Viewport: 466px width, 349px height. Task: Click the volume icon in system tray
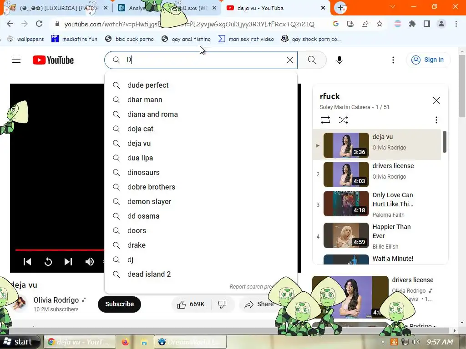(416, 342)
